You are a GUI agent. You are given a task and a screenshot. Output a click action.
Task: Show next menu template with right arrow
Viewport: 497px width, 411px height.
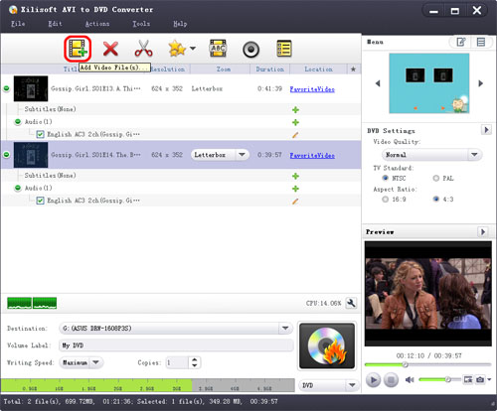(481, 83)
